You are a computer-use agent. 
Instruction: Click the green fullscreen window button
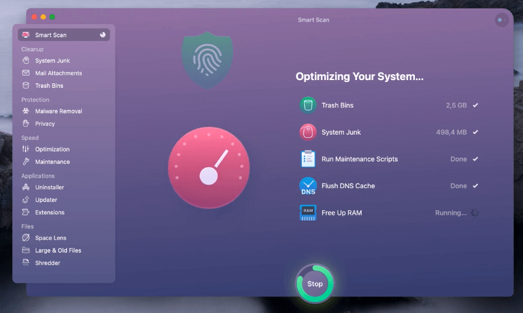[x=52, y=17]
